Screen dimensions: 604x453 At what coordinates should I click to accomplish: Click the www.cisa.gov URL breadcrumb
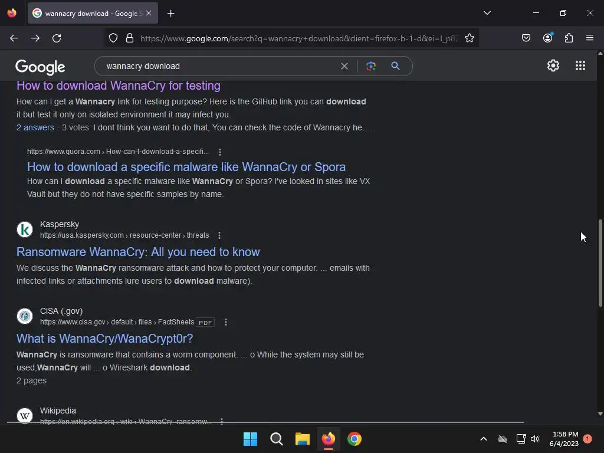pyautogui.click(x=117, y=322)
